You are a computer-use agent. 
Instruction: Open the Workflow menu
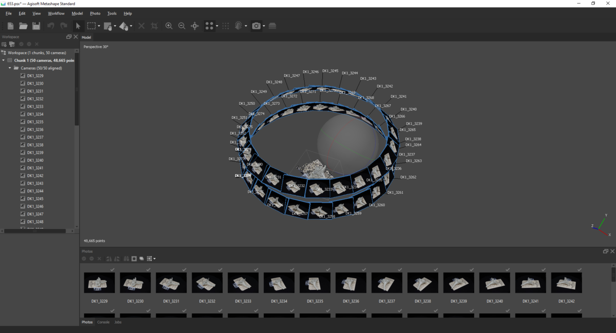pyautogui.click(x=56, y=13)
